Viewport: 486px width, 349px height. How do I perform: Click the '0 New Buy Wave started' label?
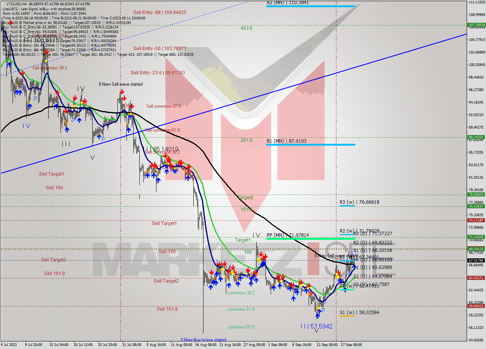tap(204, 340)
